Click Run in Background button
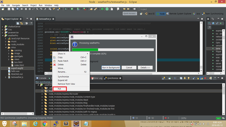226x127 pixels. 111,68
